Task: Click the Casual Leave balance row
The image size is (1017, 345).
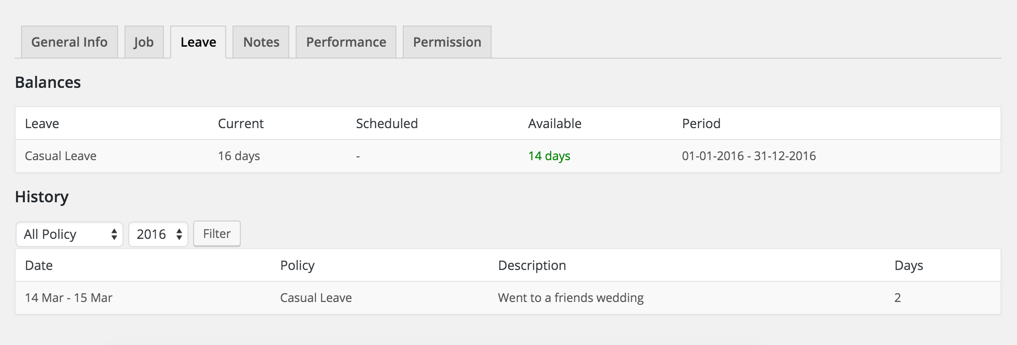Action: tap(60, 156)
